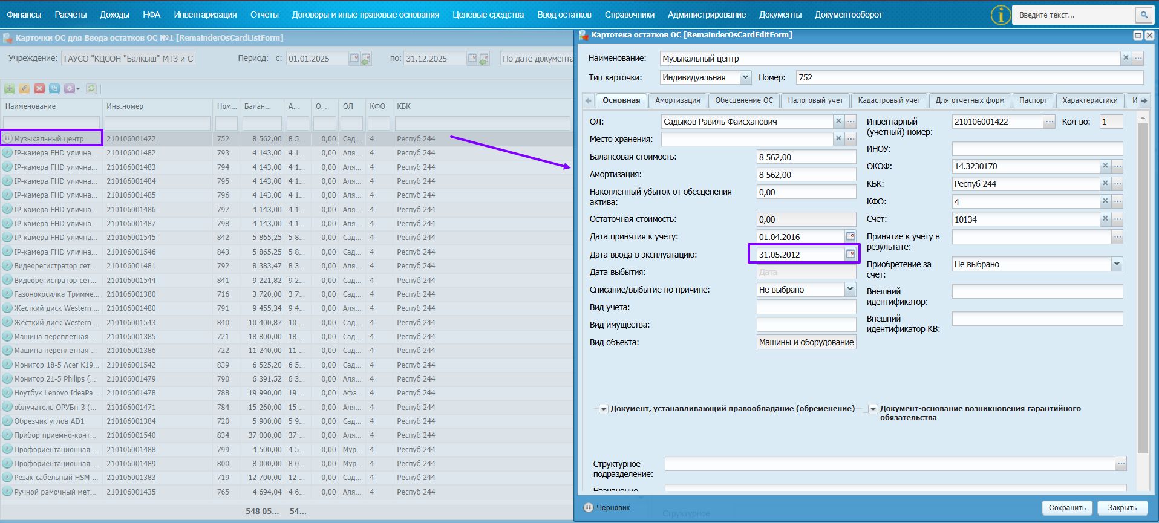Expand Документ-основание гарантийного обязательства section
This screenshot has height=523, width=1159.
[872, 409]
